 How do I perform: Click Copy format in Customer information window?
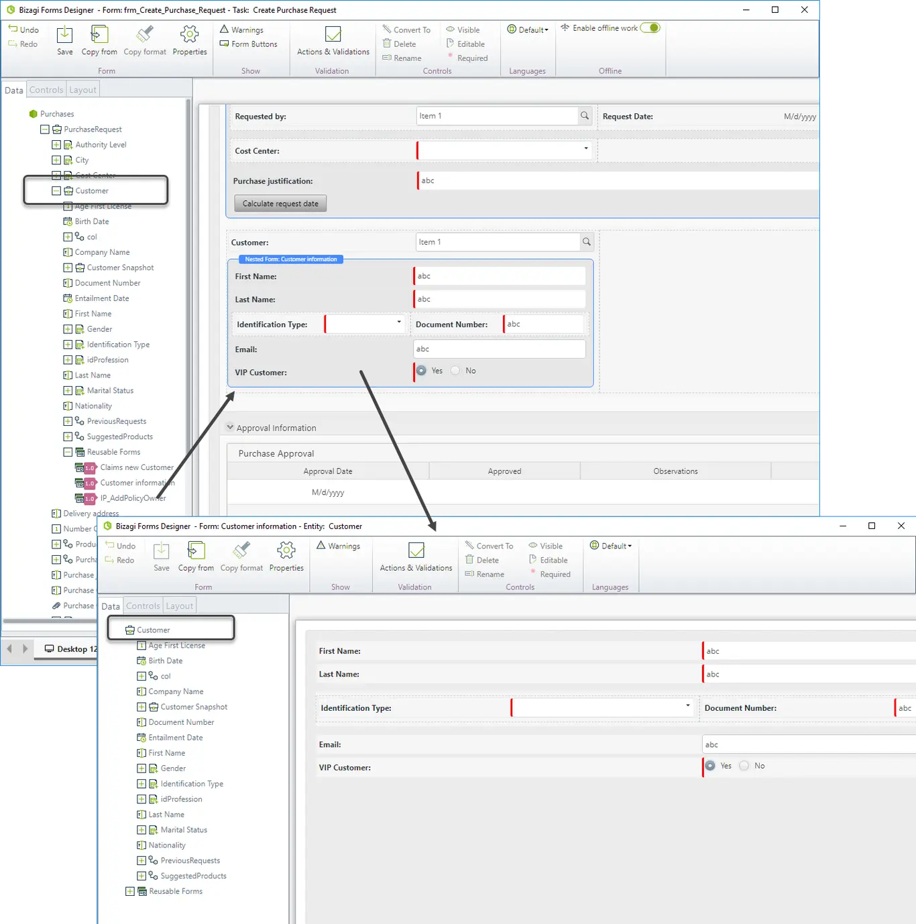[241, 557]
